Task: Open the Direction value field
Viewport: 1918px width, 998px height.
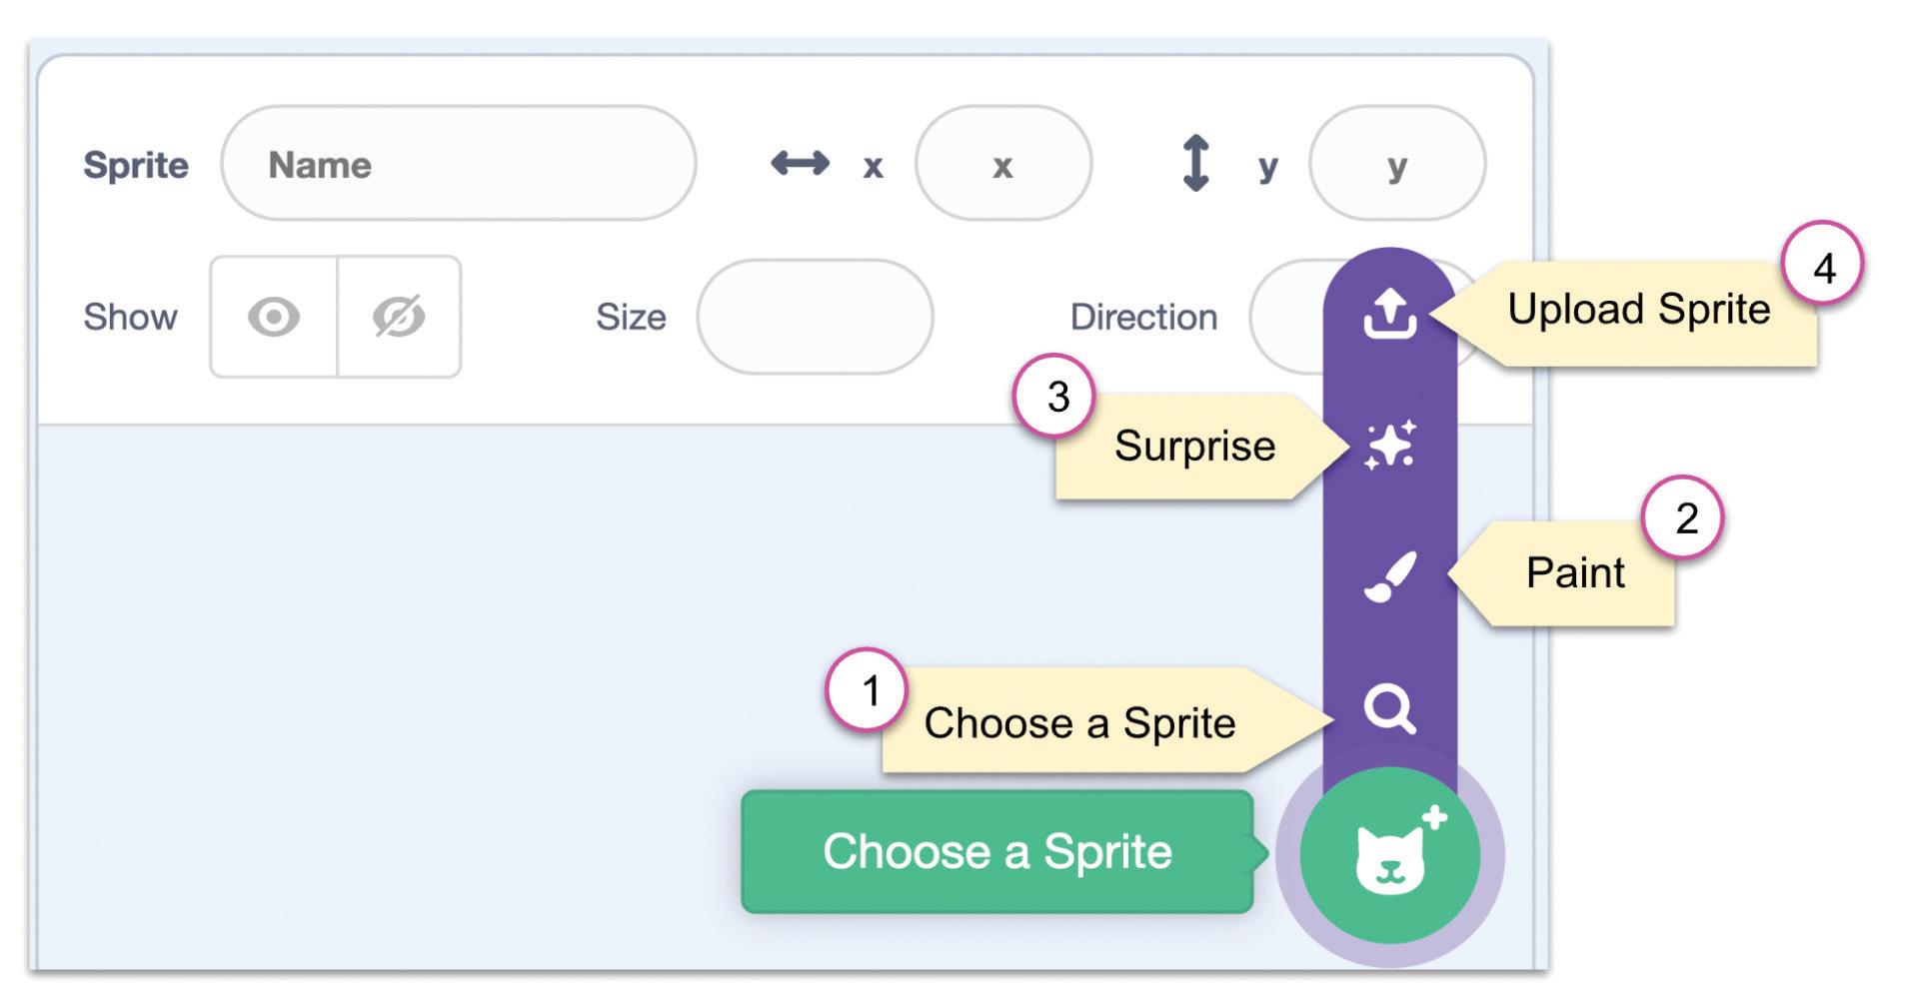Action: (1287, 317)
